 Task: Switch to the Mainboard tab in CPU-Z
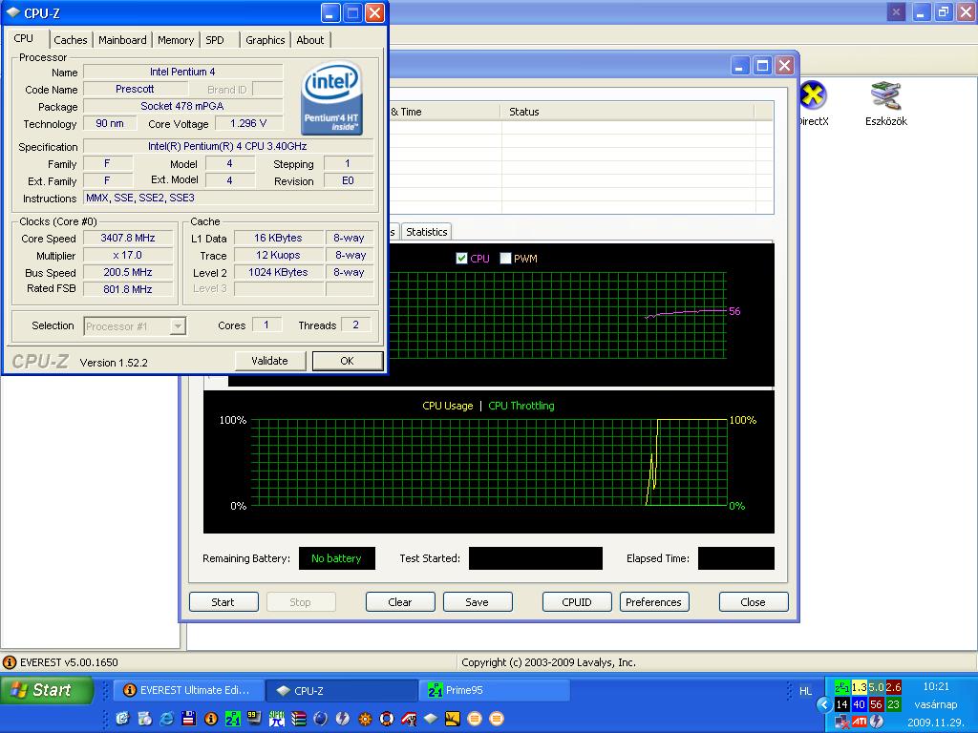tap(122, 40)
